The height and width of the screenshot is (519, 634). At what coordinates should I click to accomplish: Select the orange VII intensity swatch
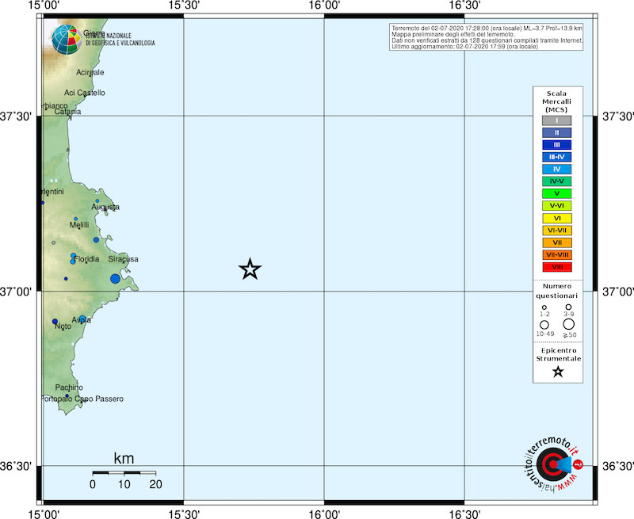pyautogui.click(x=557, y=242)
